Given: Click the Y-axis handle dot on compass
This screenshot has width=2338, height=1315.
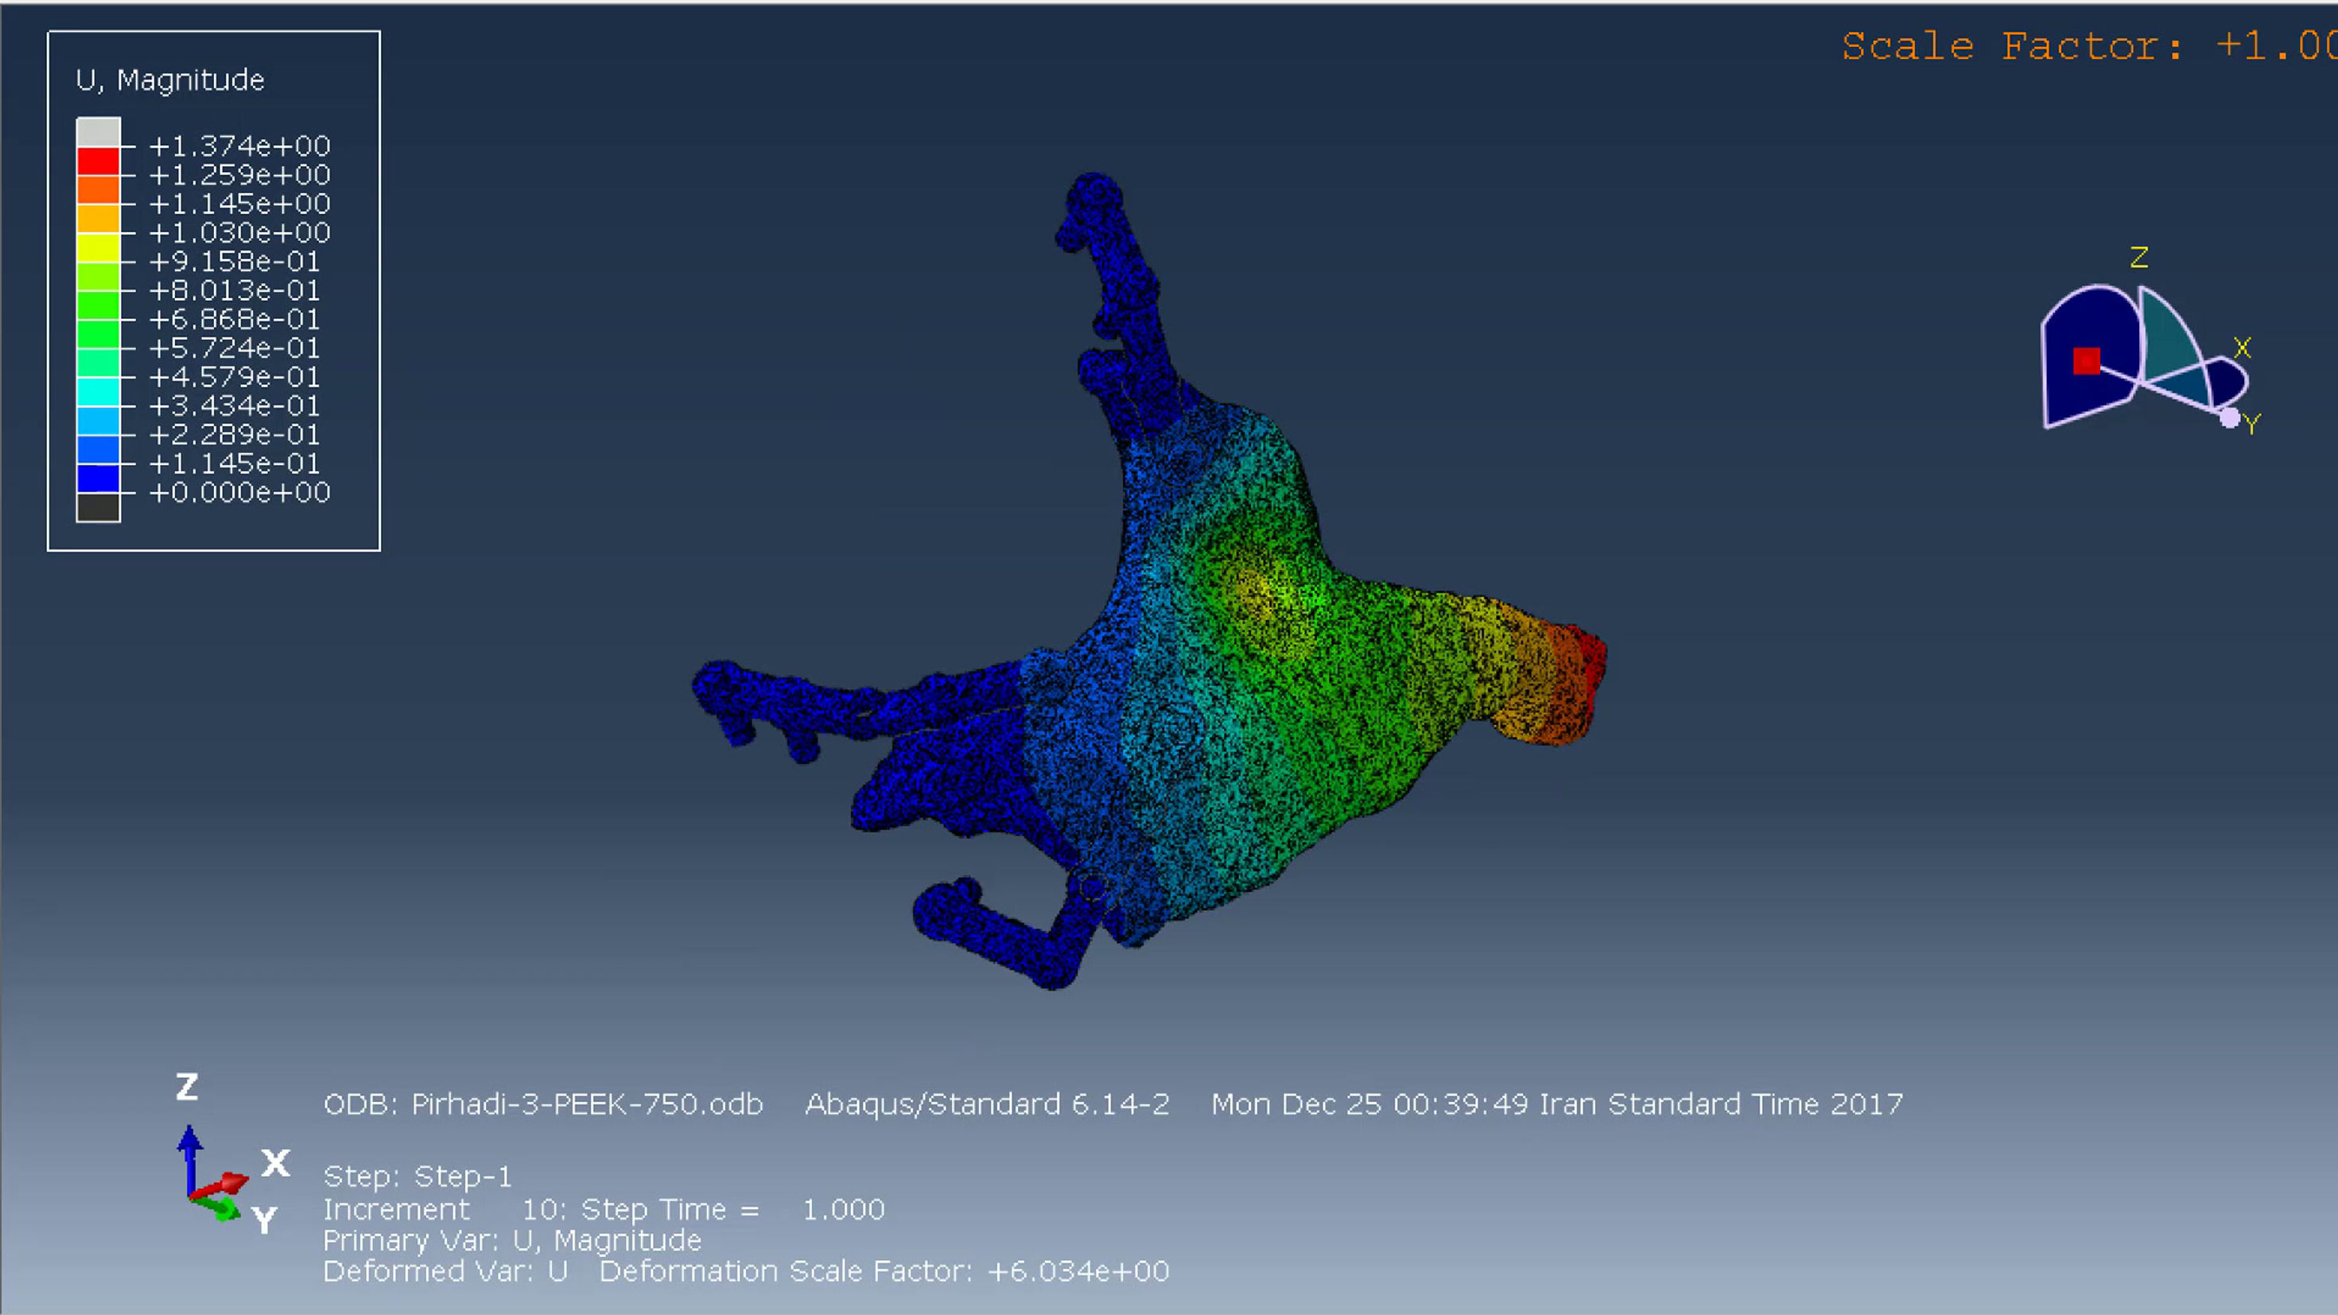Looking at the screenshot, I should click(2229, 417).
